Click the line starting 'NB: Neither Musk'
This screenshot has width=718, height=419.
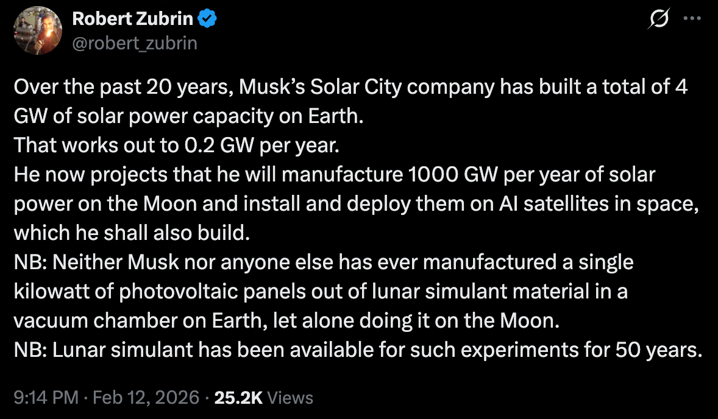[324, 262]
